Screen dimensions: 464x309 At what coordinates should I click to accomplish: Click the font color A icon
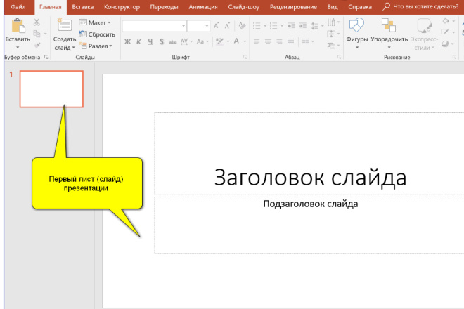point(236,41)
